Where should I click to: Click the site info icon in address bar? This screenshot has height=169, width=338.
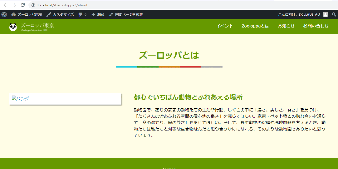(33, 5)
